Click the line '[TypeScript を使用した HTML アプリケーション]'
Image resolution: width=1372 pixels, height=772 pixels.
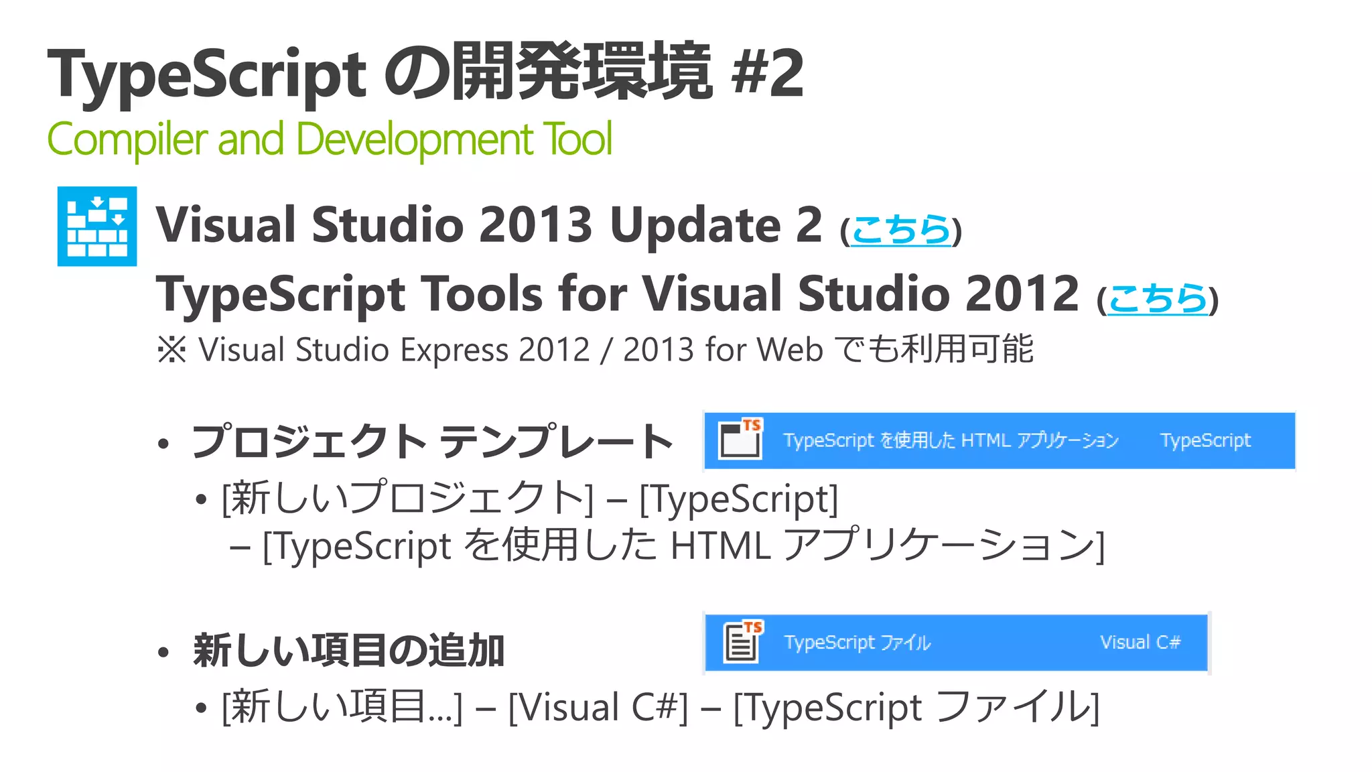(x=683, y=545)
